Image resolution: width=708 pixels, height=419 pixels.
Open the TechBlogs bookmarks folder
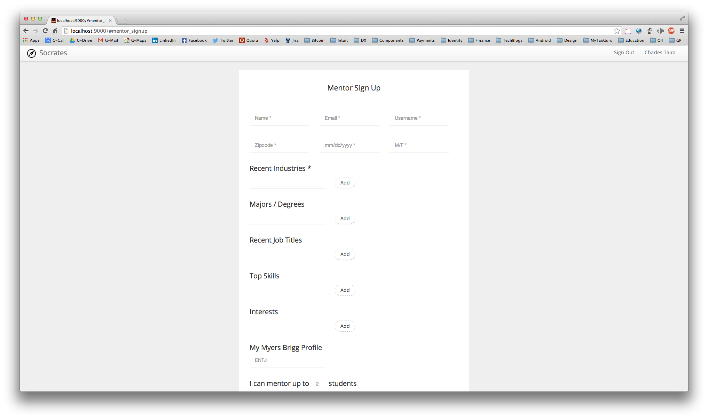click(x=509, y=40)
